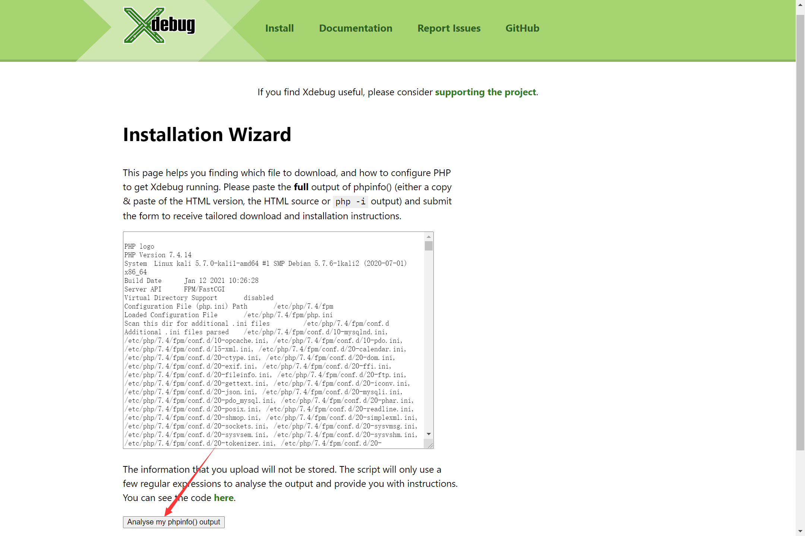Click the textarea's scrollbar thumb
The height and width of the screenshot is (536, 805).
tap(429, 246)
